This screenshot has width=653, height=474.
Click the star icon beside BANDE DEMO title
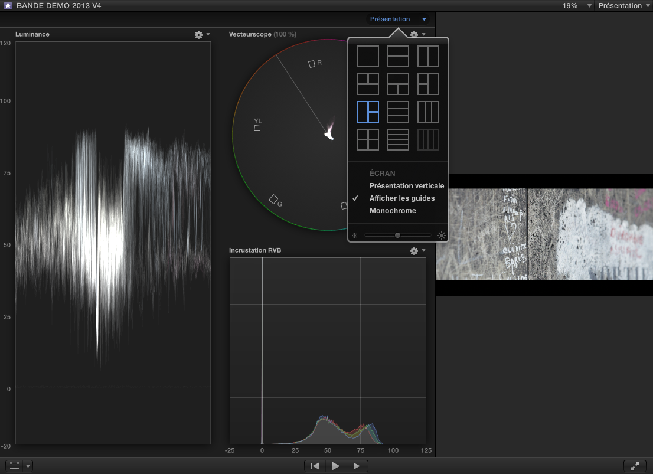coord(8,5)
